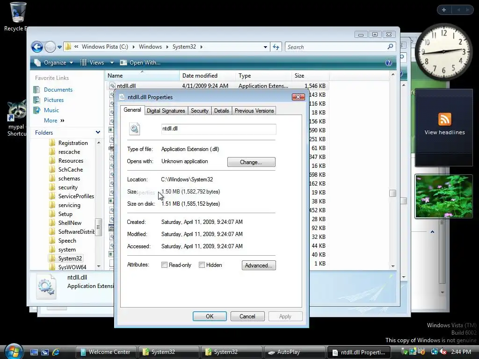This screenshot has width=479, height=359.
Task: Open the Details tab
Action: pos(221,111)
